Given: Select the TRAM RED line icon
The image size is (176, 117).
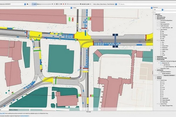Looking at the screenshot, I should click(x=161, y=102).
